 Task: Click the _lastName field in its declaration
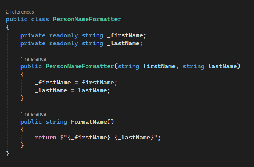(125, 43)
